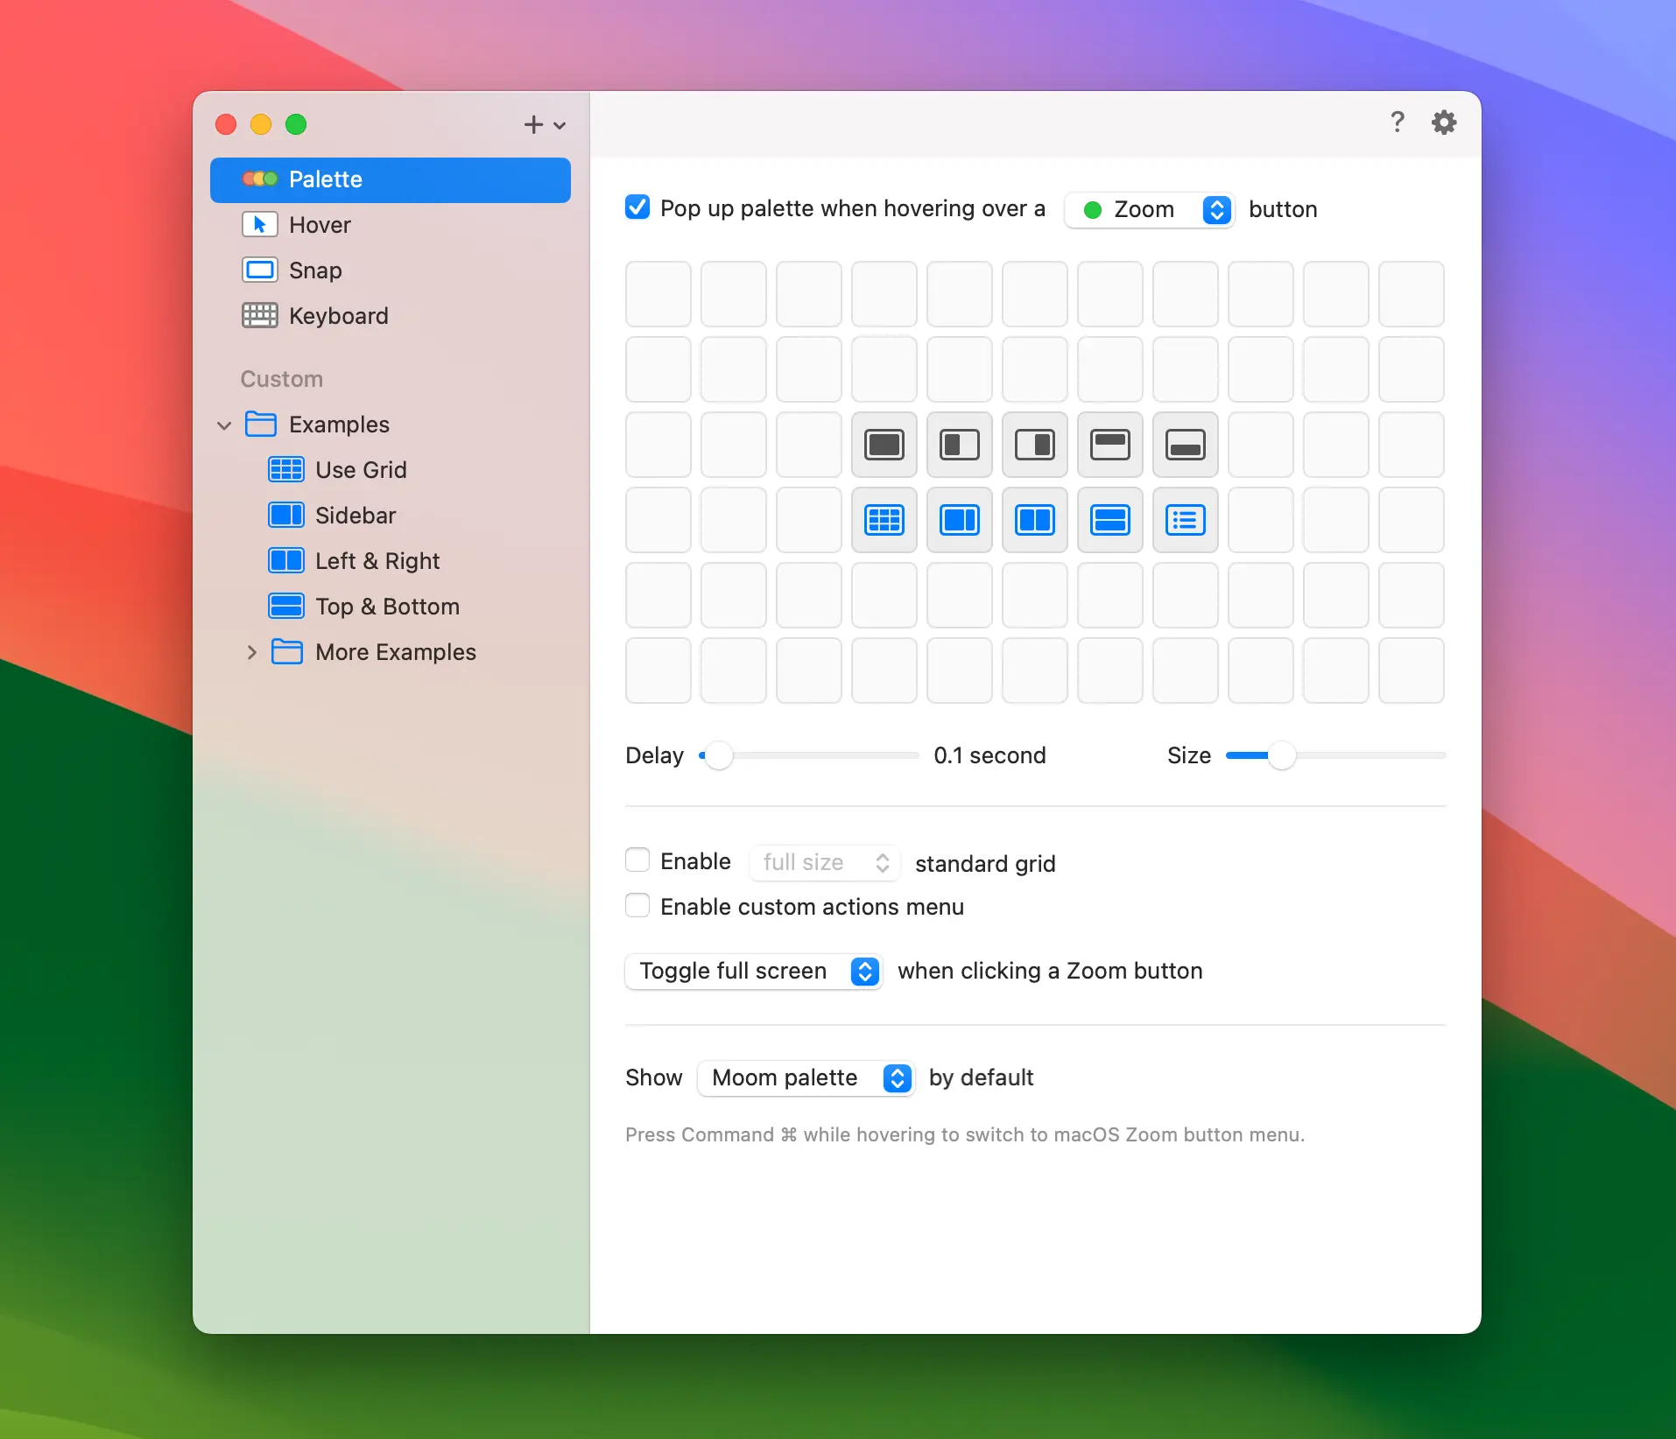Open help with the question mark icon
This screenshot has width=1676, height=1439.
point(1397,123)
